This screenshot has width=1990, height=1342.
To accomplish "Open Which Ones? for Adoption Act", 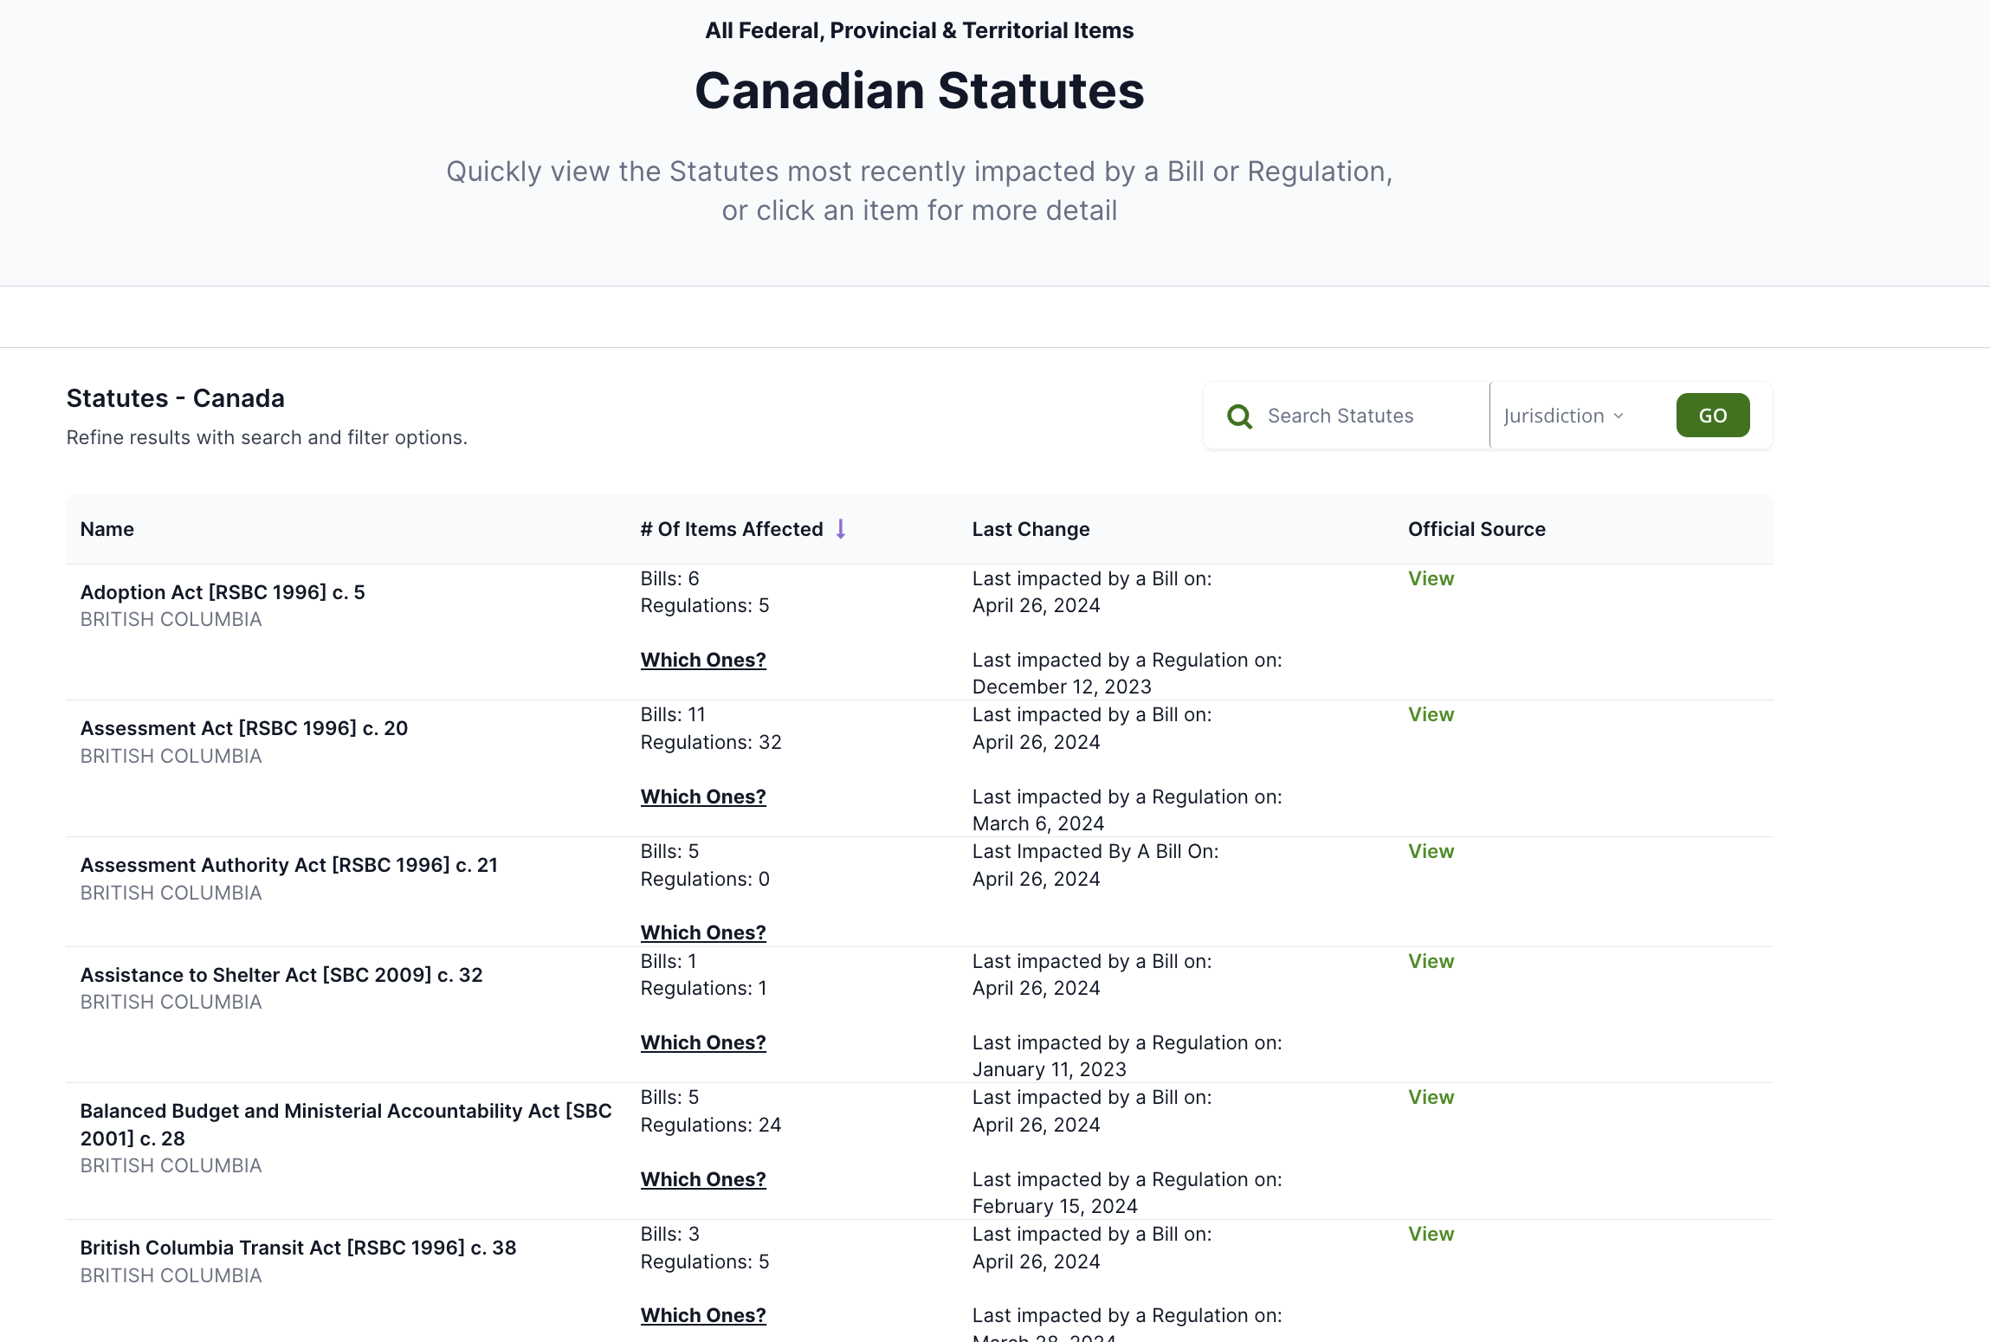I will [703, 660].
